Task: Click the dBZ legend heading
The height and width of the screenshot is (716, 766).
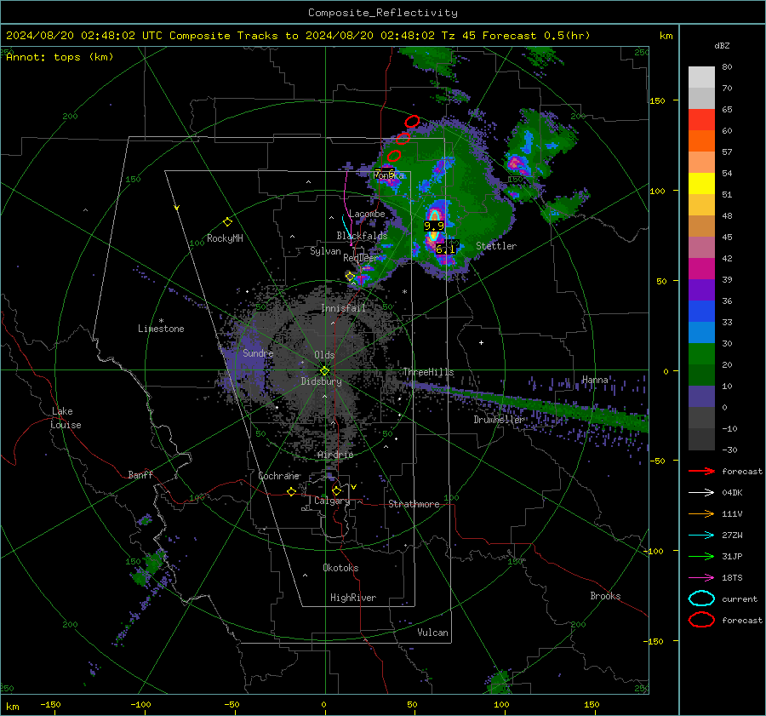Action: click(722, 46)
